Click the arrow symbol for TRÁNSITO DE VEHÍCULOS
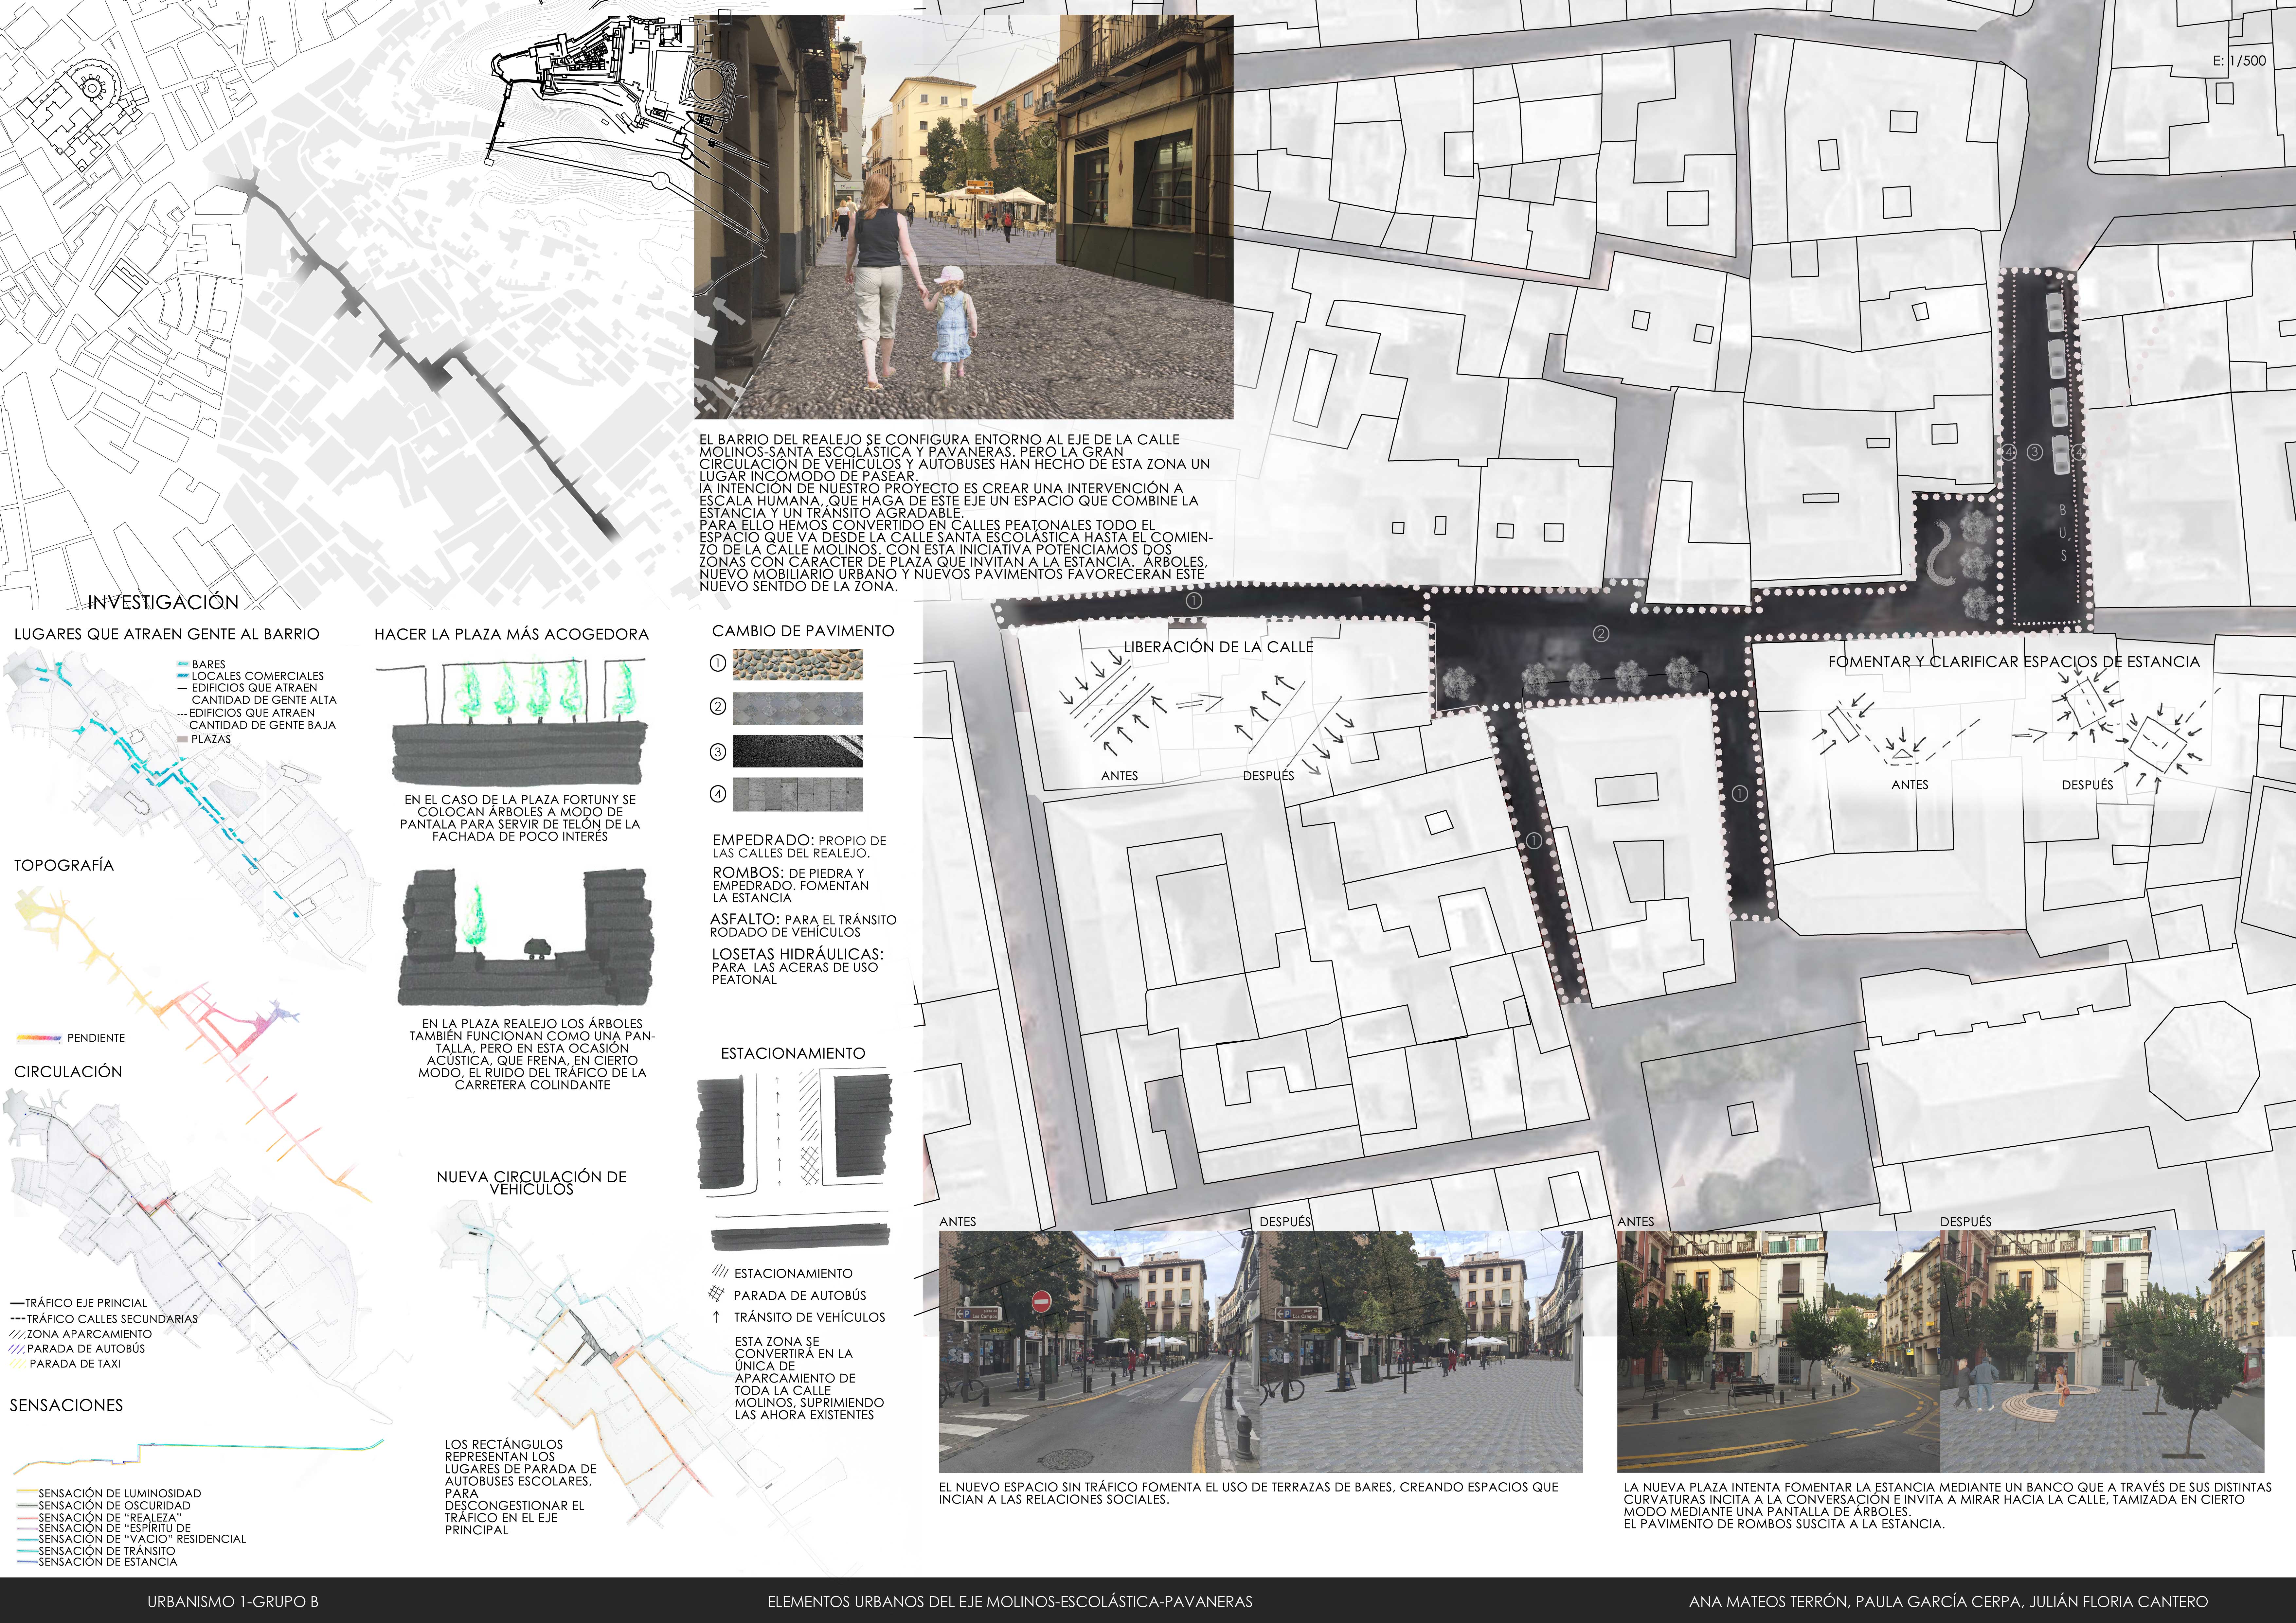The width and height of the screenshot is (2296, 1623). point(716,1317)
